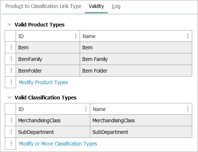
Task: Open the Name column menu in Valid Product Types
Action: pos(188,36)
